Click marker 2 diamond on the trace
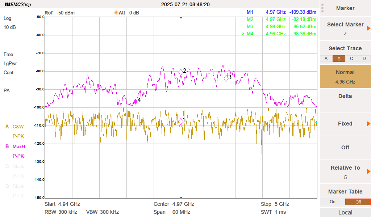The image size is (371, 217). pos(181,72)
